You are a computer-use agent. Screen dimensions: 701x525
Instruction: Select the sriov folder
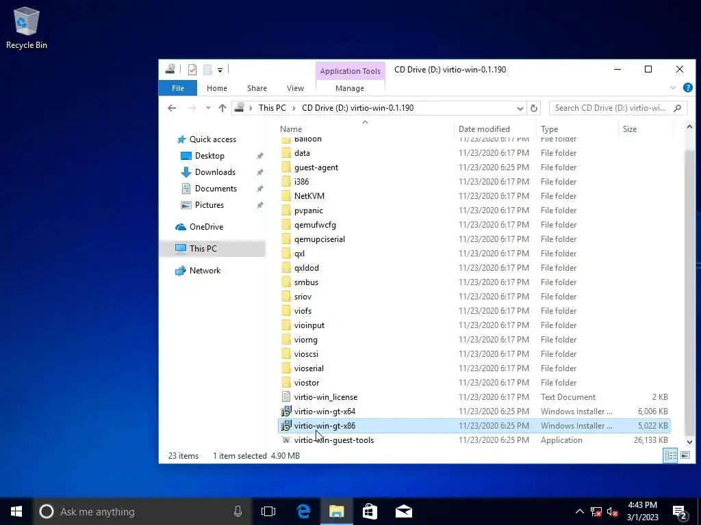303,297
